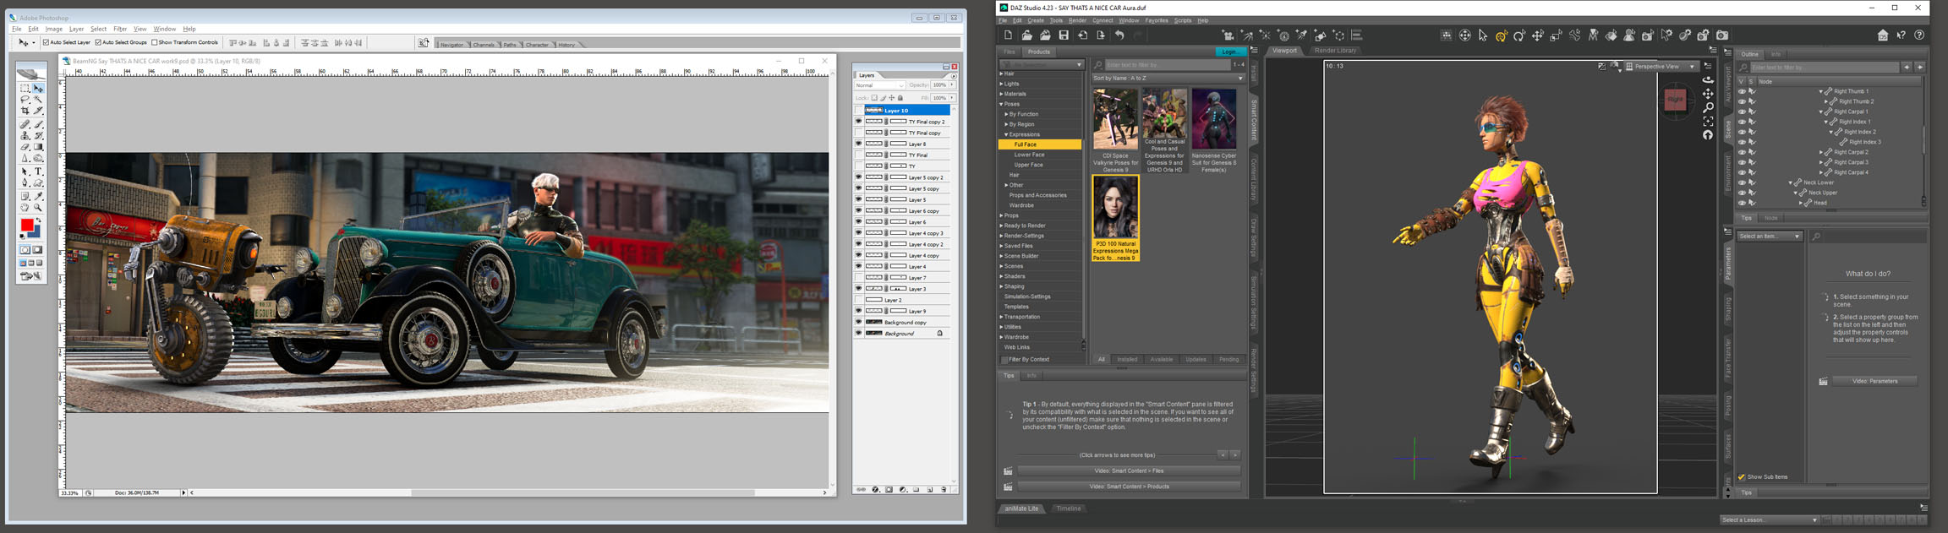This screenshot has height=533, width=1948.
Task: Expand Right Carpal 2 node in Scene outline
Action: click(1821, 152)
